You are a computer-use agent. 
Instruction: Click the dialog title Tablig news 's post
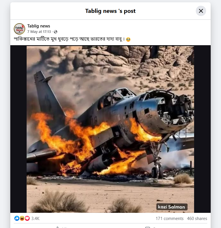point(110,11)
